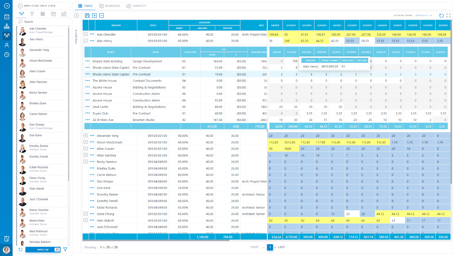Screen dimensions: 456x256
Task: Switch to the CAPACITY tab
Action: coord(136,6)
